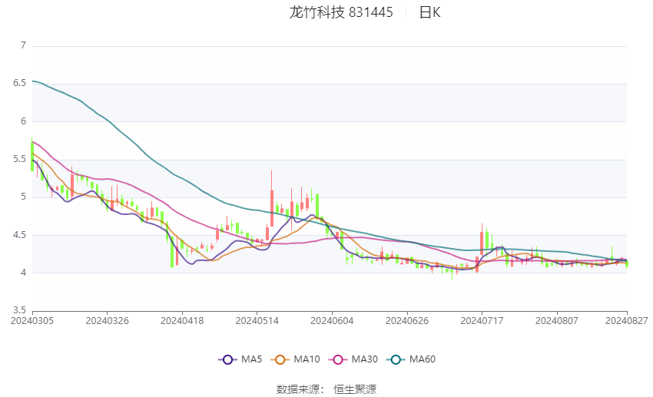The image size is (653, 397).
Task: Toggle the MA60 legend series
Action: (411, 359)
